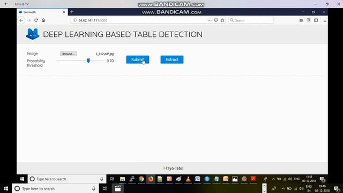Image resolution: width=343 pixels, height=193 pixels.
Task: Click the Browse... file button
Action: click(x=69, y=54)
